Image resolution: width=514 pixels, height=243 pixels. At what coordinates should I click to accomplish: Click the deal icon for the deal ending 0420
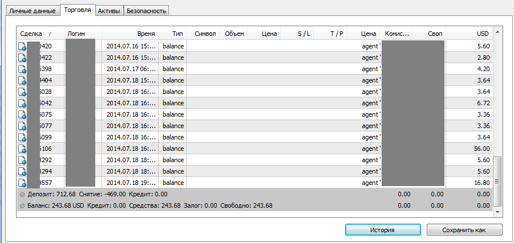point(22,46)
